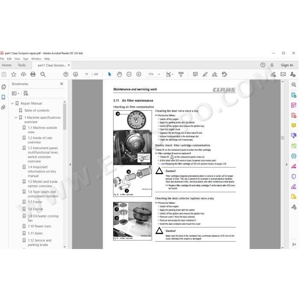Image resolution: width=299 pixels, height=299 pixels.
Task: Open the Attachments paperclip panel
Action: (3, 107)
